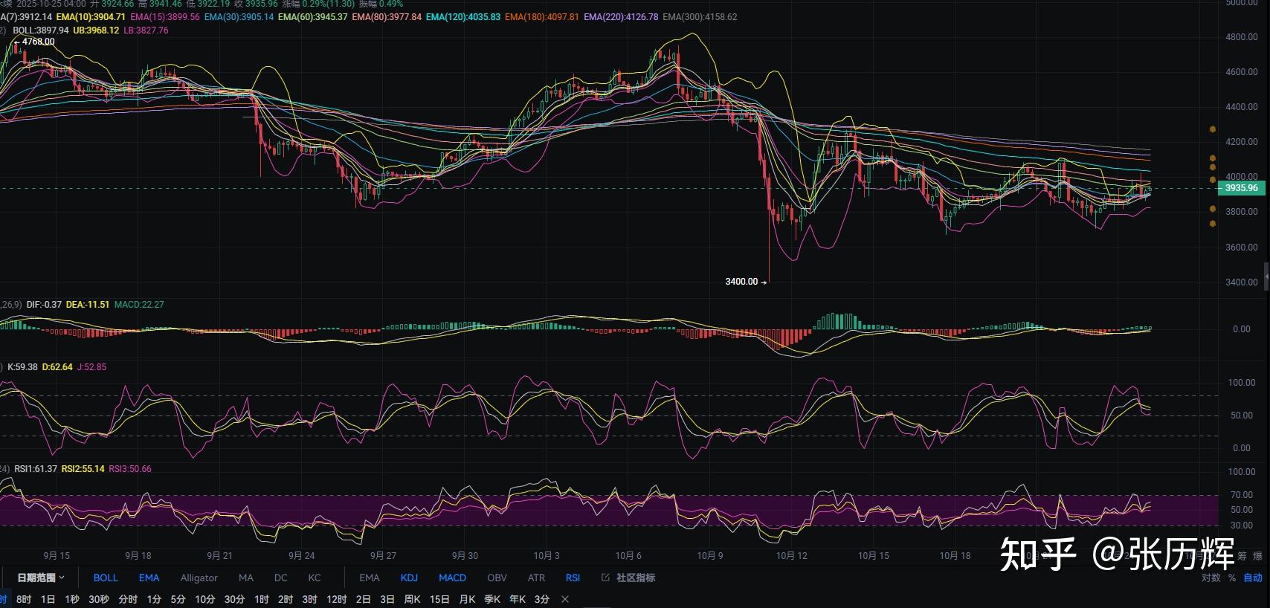1270x608 pixels.
Task: Click the 3935.96 current price tag
Action: click(1241, 188)
